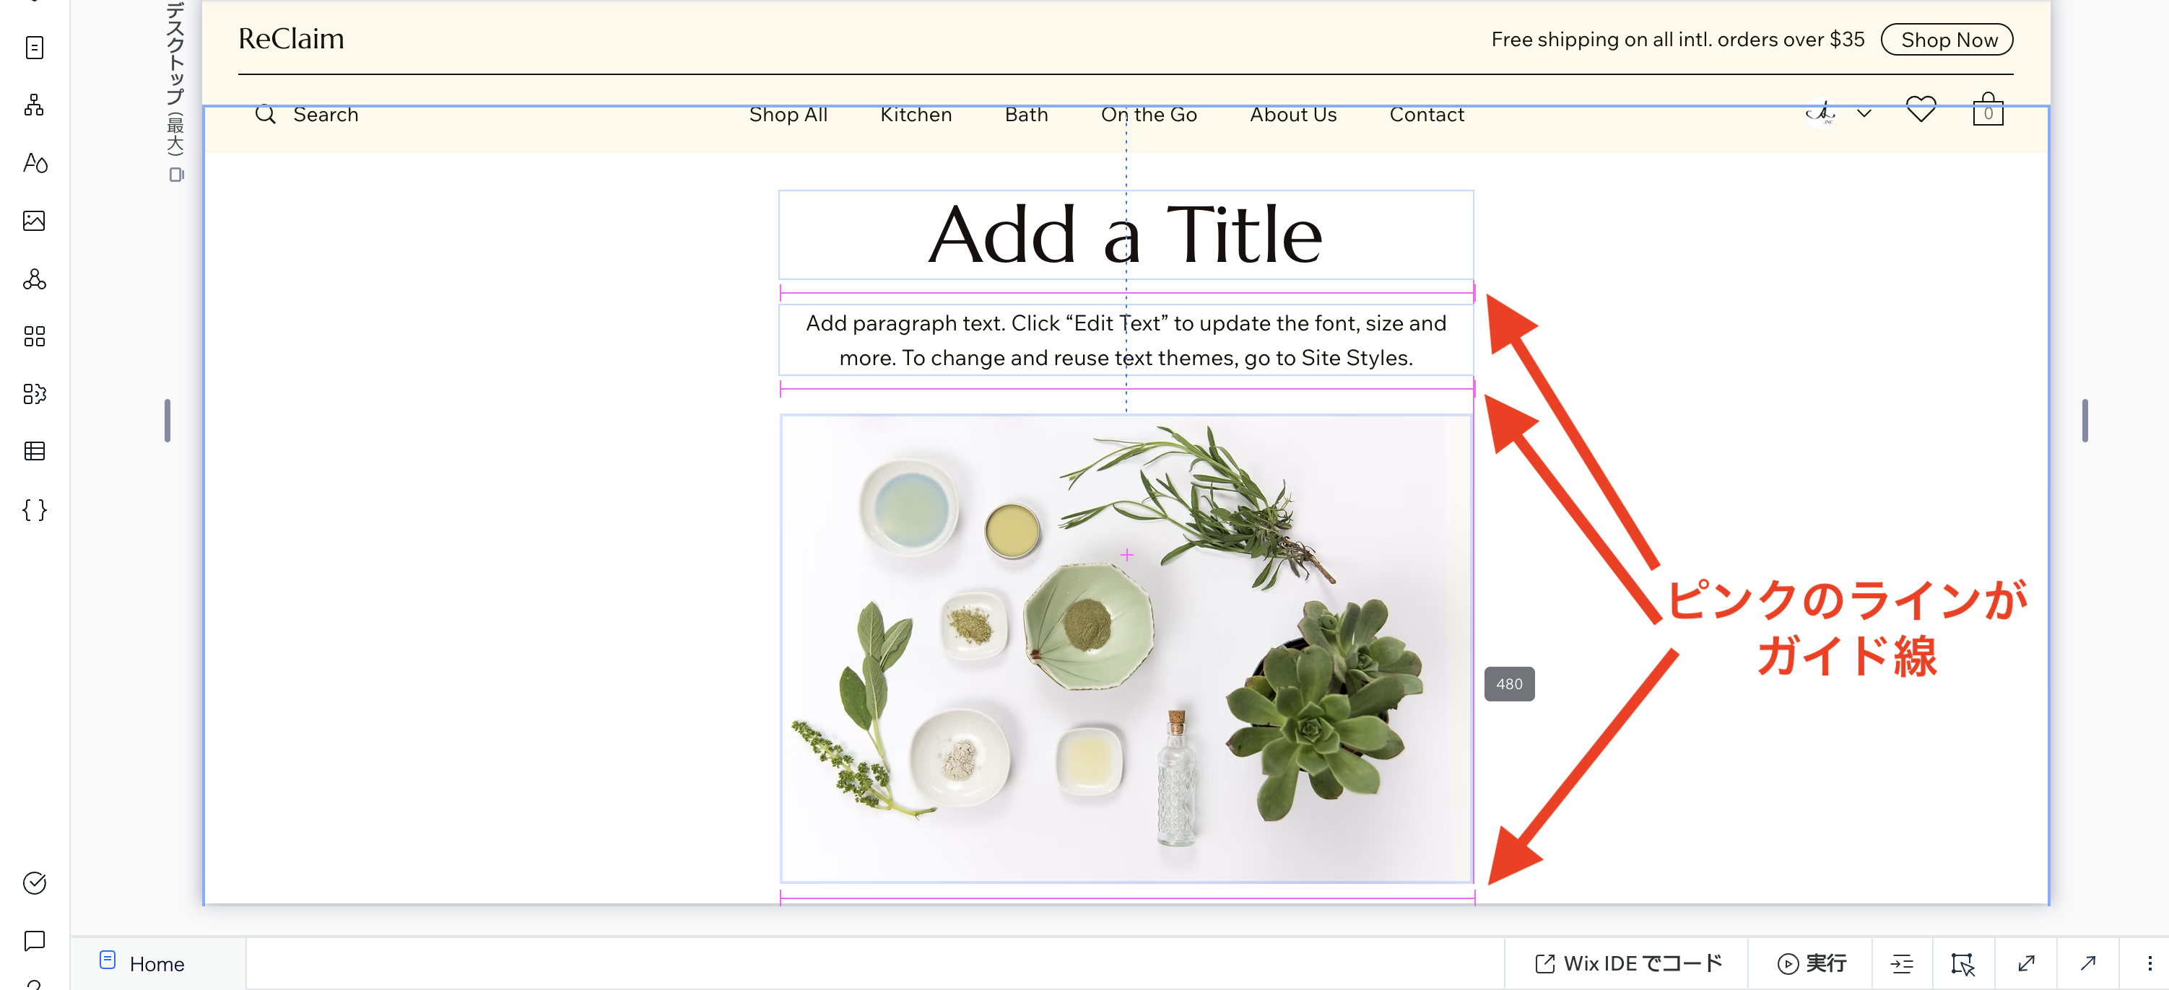Pop out the code panel with arrow icon
This screenshot has width=2169, height=990.
(2087, 964)
